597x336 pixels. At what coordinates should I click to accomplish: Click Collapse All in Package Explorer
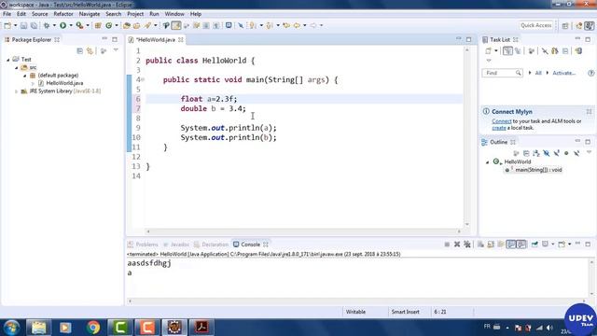79,51
